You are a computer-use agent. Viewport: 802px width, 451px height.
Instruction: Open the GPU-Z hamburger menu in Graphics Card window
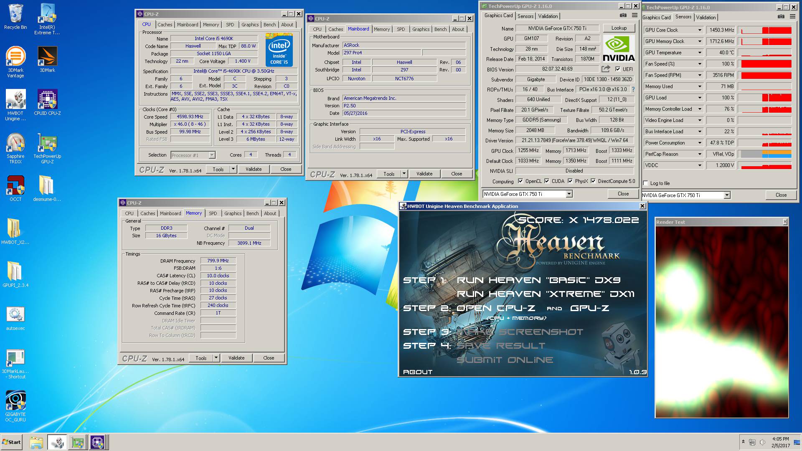634,15
